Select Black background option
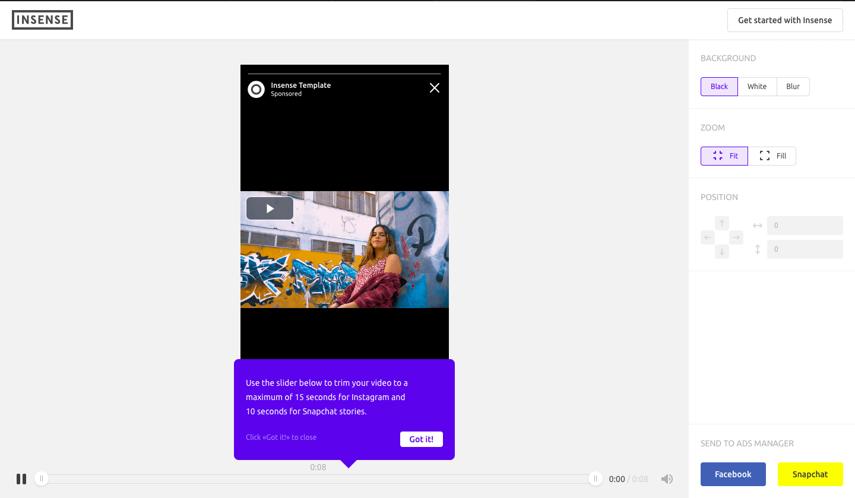Image resolution: width=855 pixels, height=498 pixels. [x=719, y=87]
